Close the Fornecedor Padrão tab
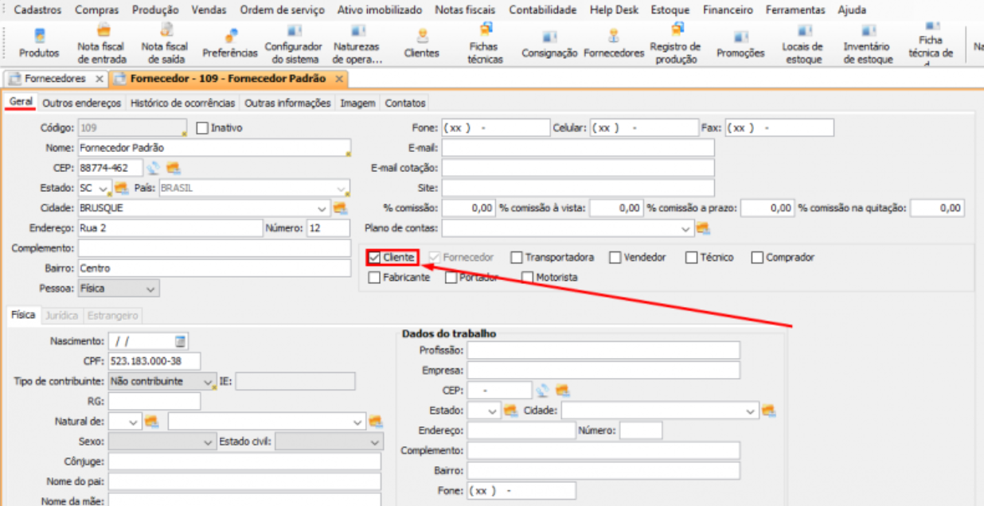The image size is (984, 506). click(339, 80)
